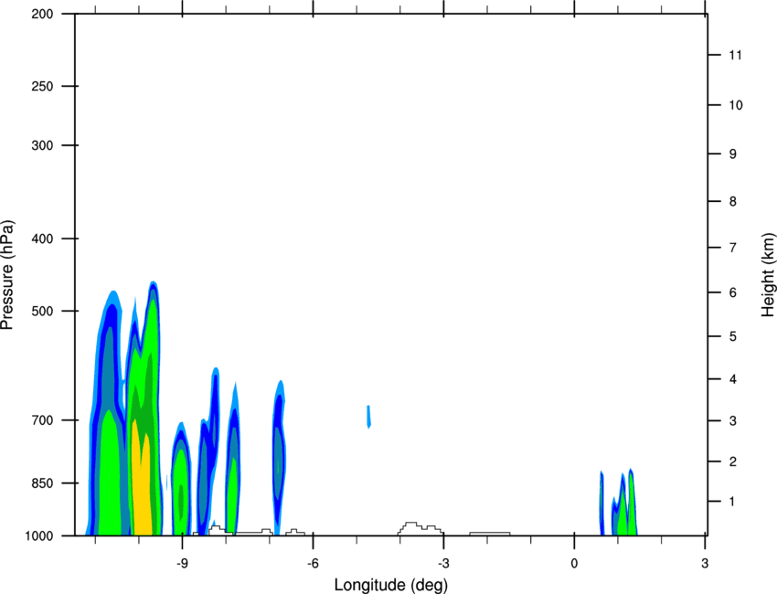Pick the 7 km height label
777x594 pixels.
[x=733, y=248]
